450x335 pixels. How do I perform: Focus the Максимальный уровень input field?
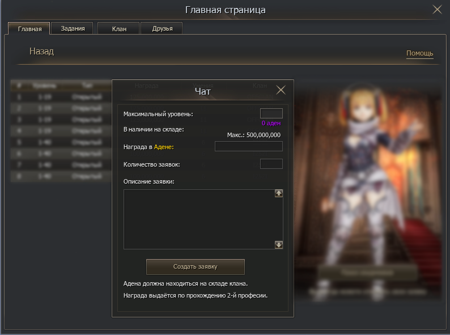click(x=271, y=114)
